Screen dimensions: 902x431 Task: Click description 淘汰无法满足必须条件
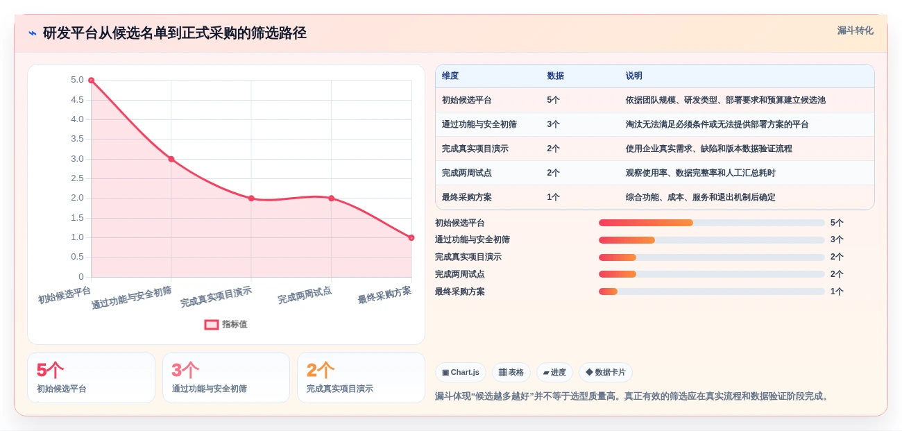tap(717, 124)
